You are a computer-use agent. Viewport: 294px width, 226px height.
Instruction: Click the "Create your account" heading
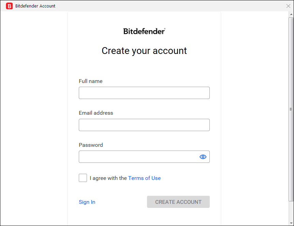144,51
